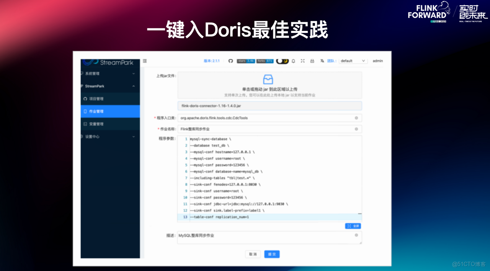
Task: Collapse the sidebar with hamburger icon
Action: point(145,60)
